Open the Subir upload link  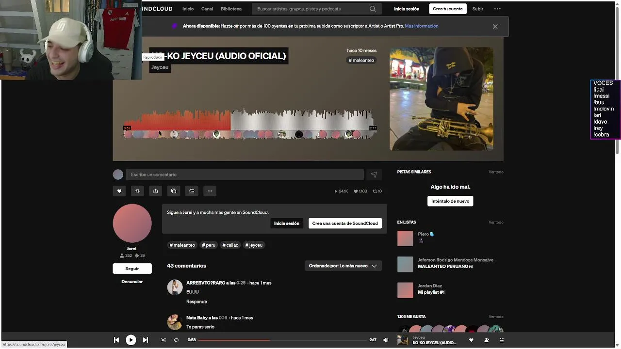pos(478,9)
